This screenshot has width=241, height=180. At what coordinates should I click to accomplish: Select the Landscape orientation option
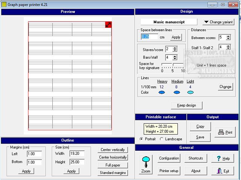pos(162,139)
